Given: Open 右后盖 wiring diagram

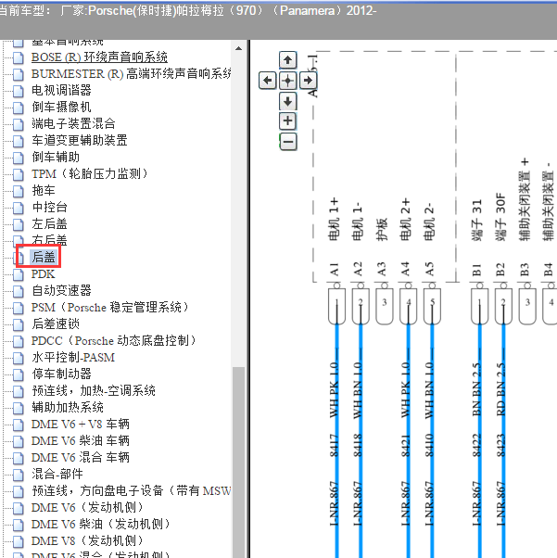Looking at the screenshot, I should pyautogui.click(x=49, y=241).
